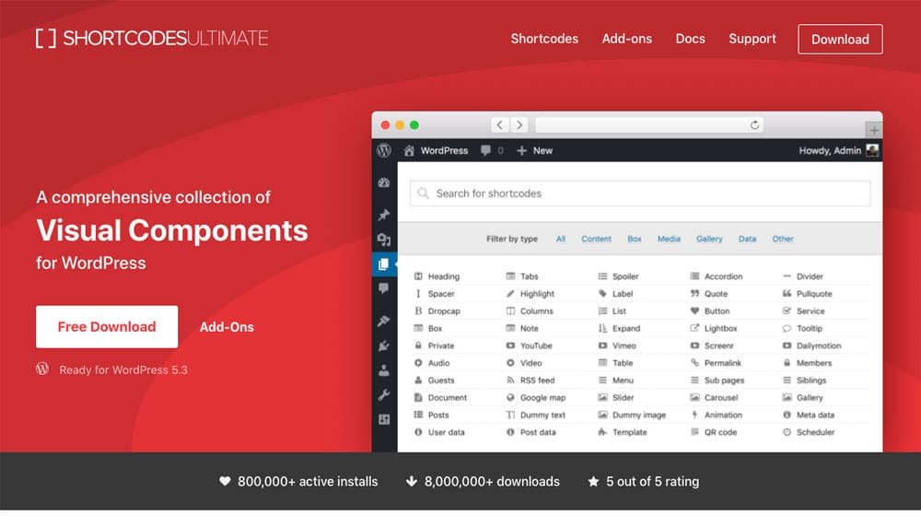Image resolution: width=921 pixels, height=516 pixels.
Task: Click the outlined Download button in header
Action: [x=840, y=40]
